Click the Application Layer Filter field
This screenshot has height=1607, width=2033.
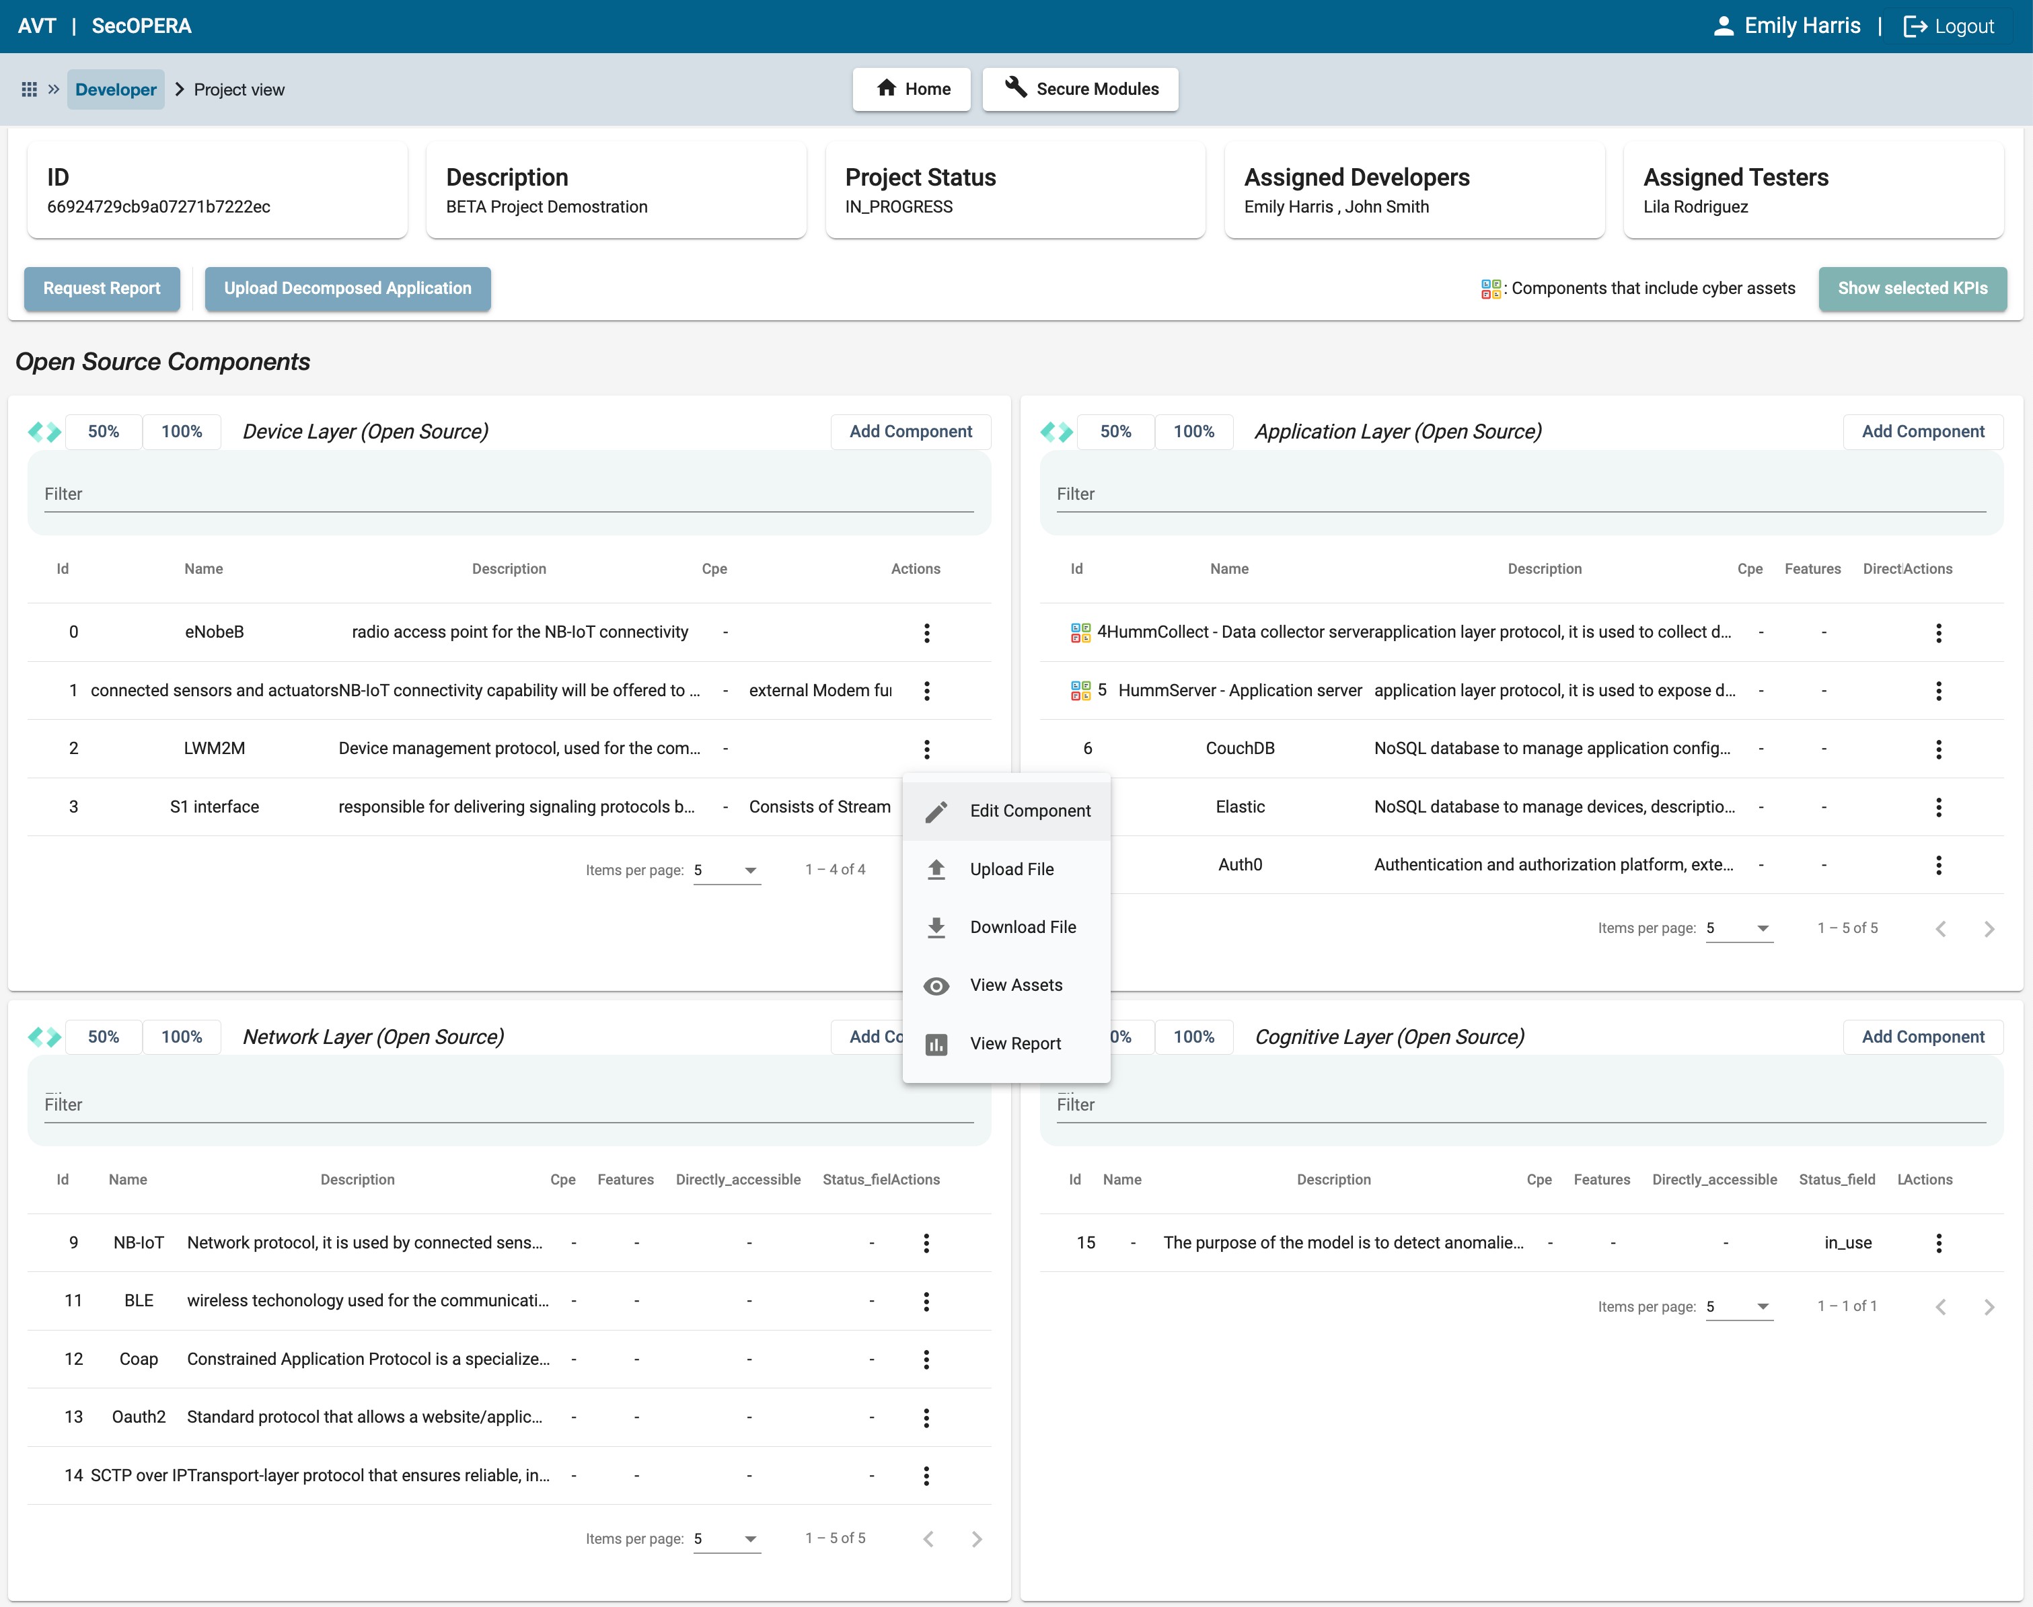tap(1520, 495)
